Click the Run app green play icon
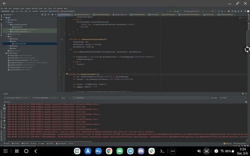The width and height of the screenshot is (250, 156). (x=203, y=11)
